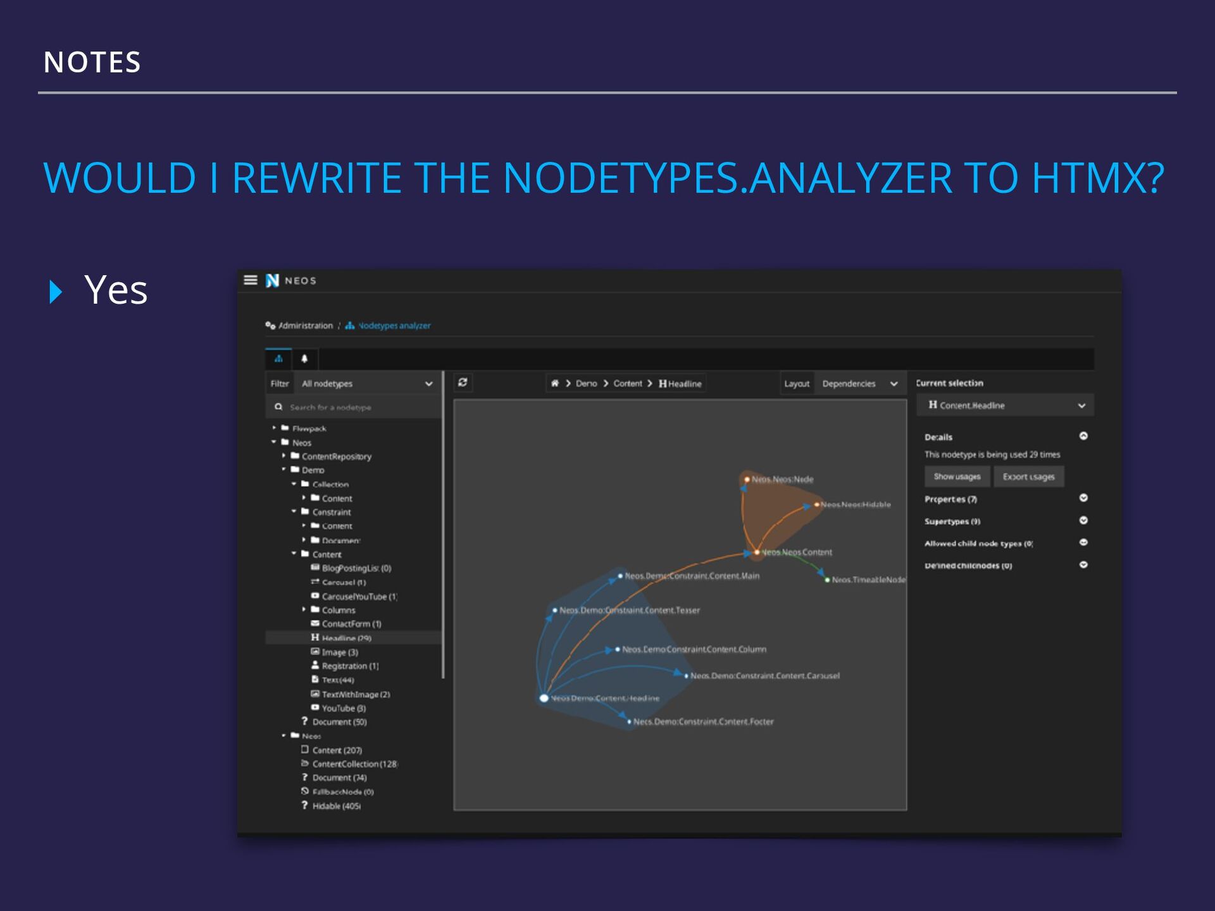The height and width of the screenshot is (911, 1215).
Task: Select ContactForm (1) nodetype
Action: [346, 624]
